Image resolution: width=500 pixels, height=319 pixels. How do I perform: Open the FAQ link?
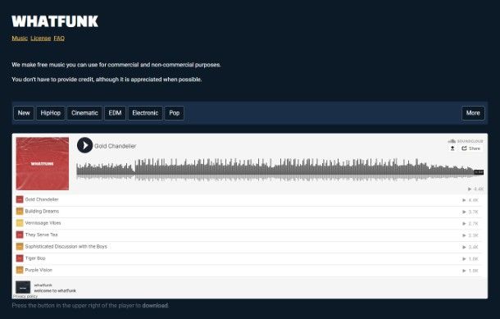[59, 39]
